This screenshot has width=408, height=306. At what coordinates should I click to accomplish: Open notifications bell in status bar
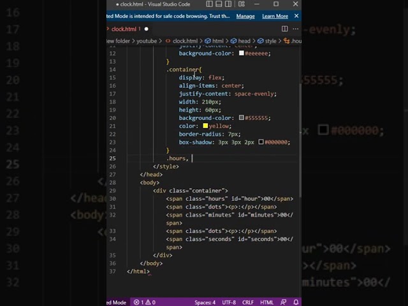tap(296, 302)
